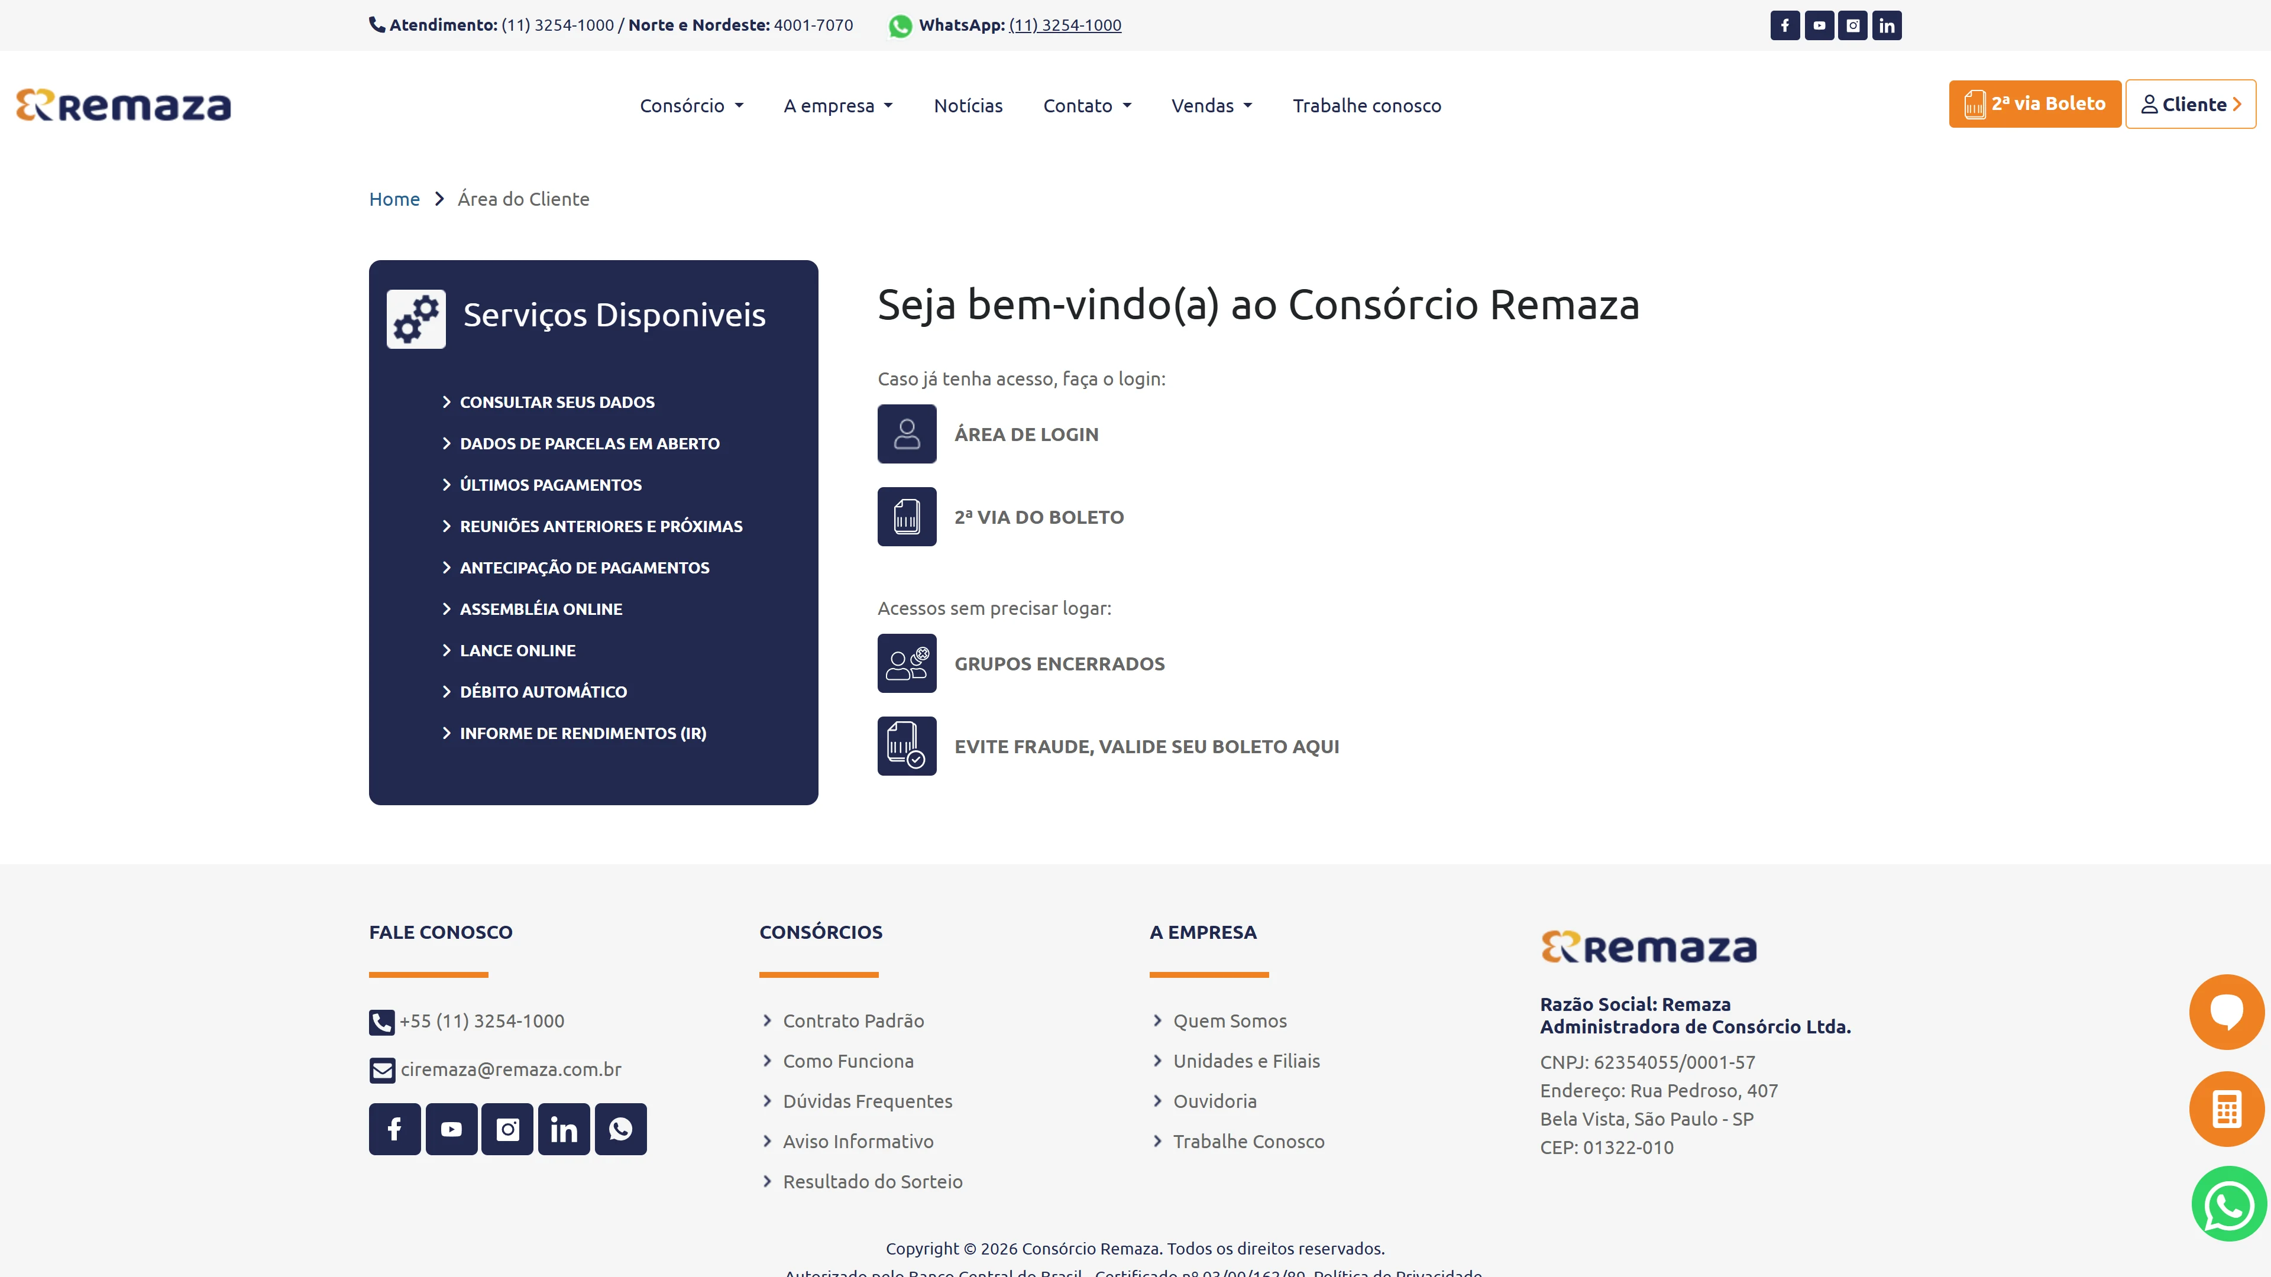Open footer LinkedIn icon
2271x1277 pixels.
click(x=564, y=1129)
